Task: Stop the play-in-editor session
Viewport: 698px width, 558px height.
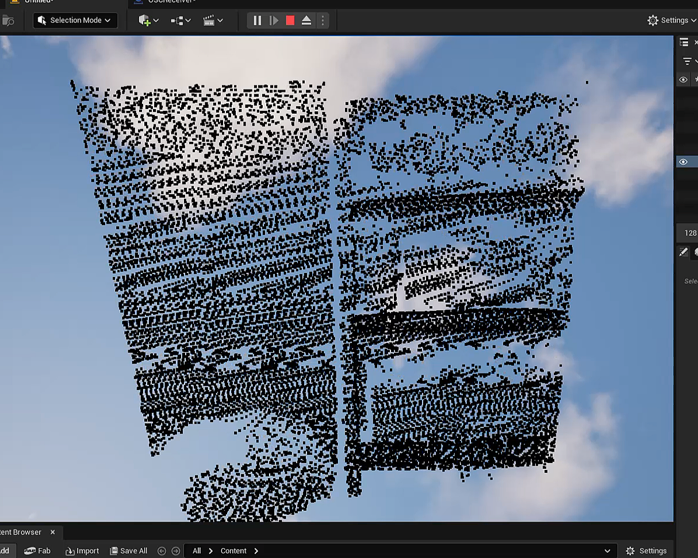Action: (x=289, y=20)
